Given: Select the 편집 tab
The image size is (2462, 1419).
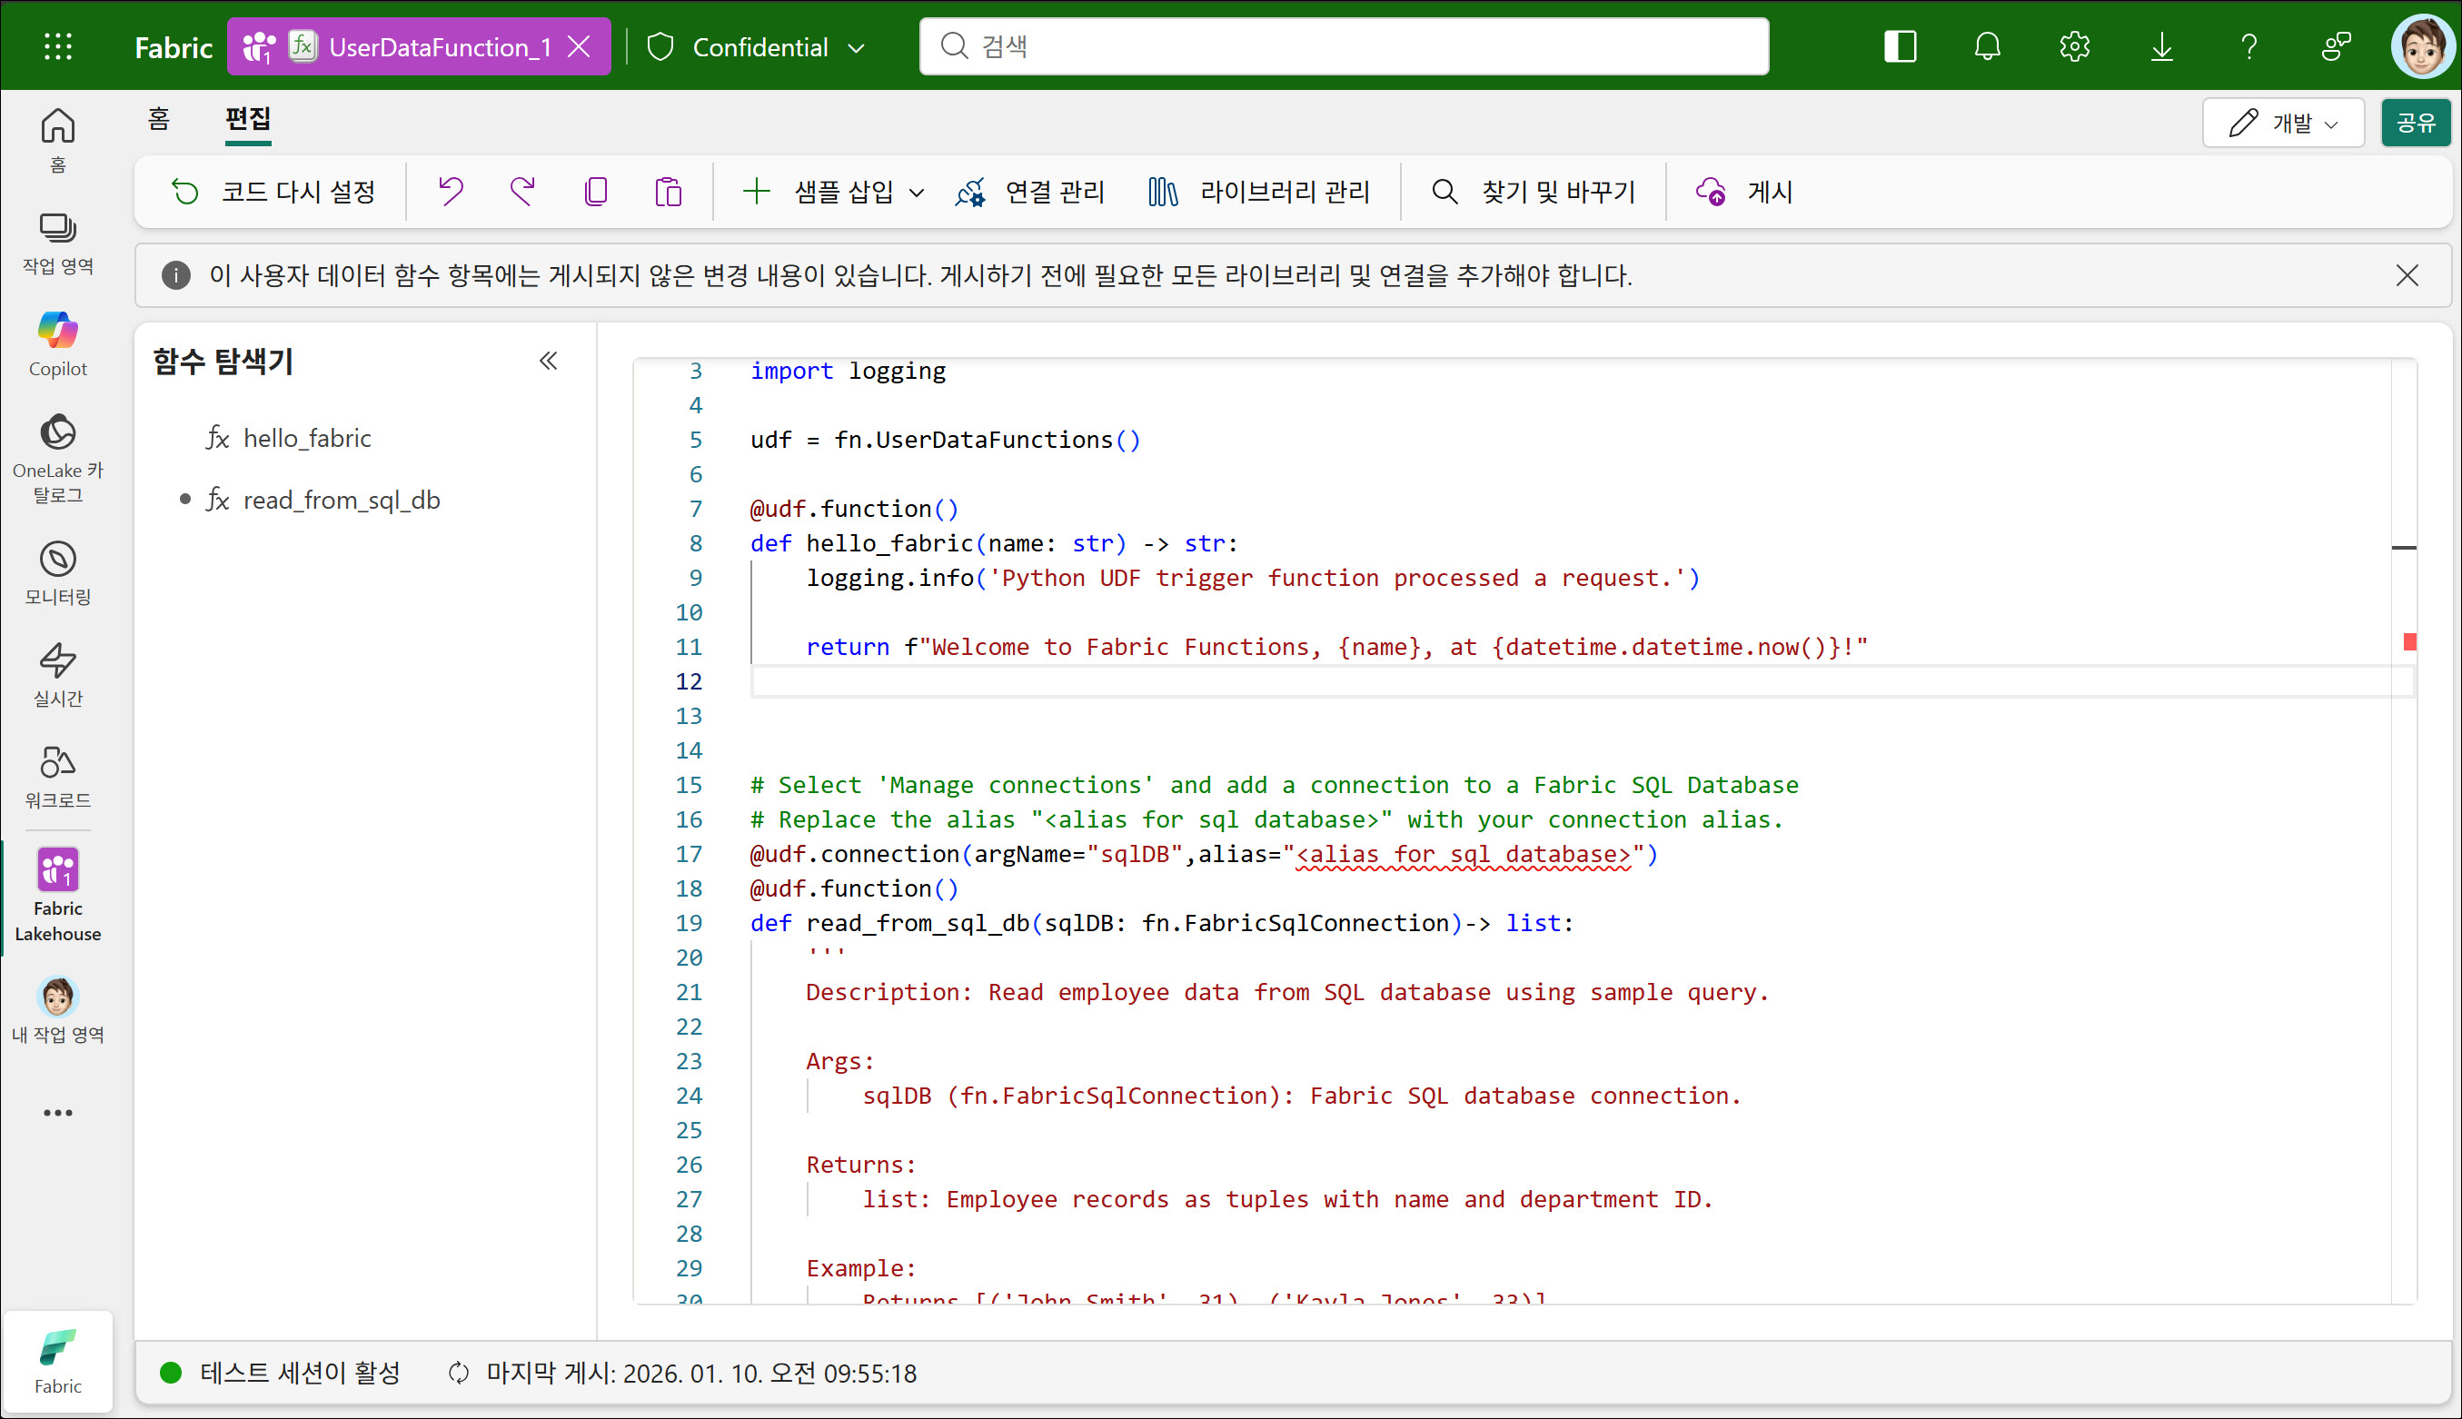Looking at the screenshot, I should pyautogui.click(x=248, y=119).
